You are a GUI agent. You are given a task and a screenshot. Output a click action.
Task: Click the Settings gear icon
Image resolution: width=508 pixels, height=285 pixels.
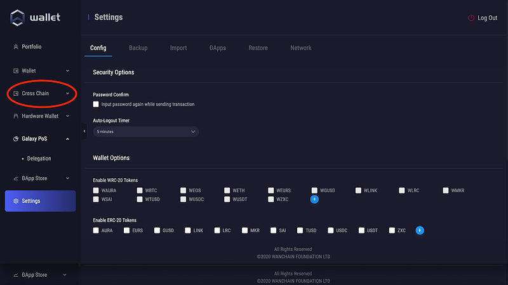click(x=15, y=201)
